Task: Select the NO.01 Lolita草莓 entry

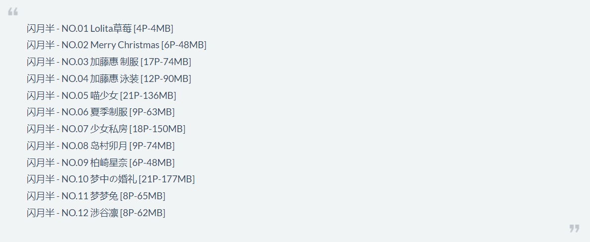Action: 100,28
